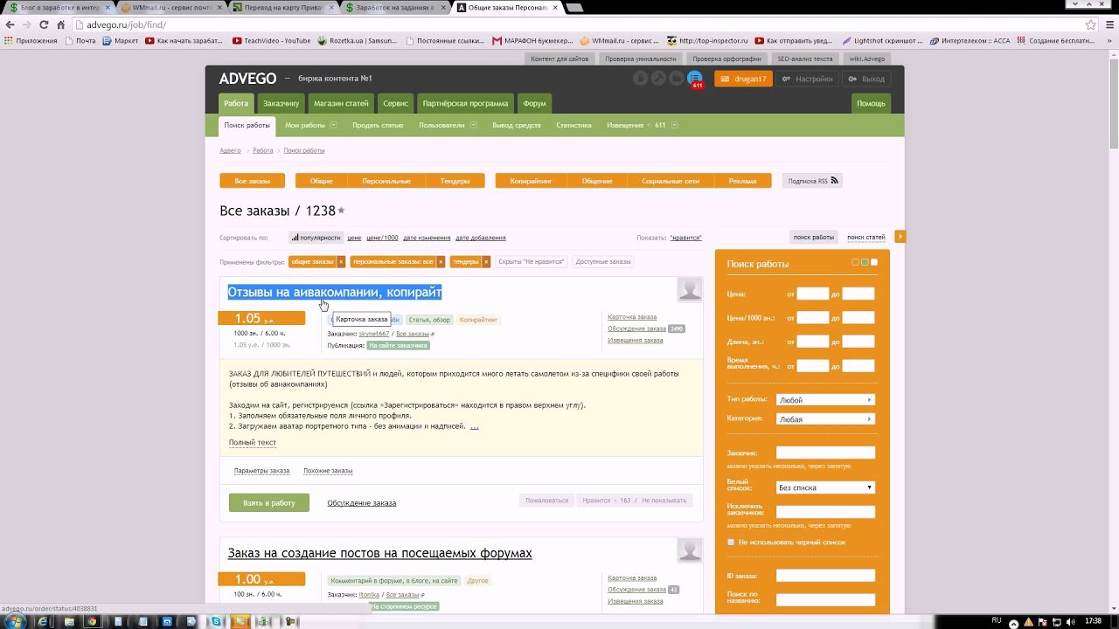Viewport: 1119px width, 629px height.
Task: Select the orange search panel color square
Action: point(856,262)
